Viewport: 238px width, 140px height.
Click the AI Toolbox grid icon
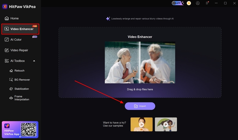coord(7,61)
